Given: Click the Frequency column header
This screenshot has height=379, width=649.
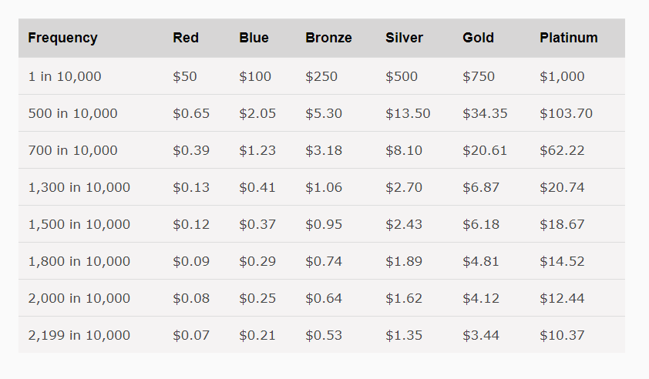Looking at the screenshot, I should click(62, 38).
